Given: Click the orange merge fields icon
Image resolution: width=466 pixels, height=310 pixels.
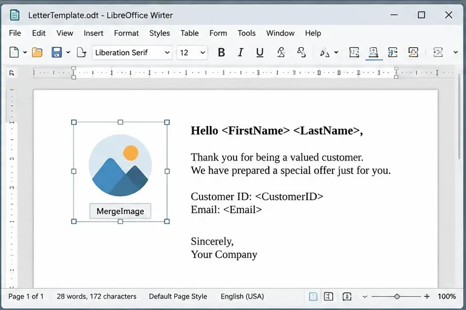Looking at the screenshot, I should coord(413,53).
